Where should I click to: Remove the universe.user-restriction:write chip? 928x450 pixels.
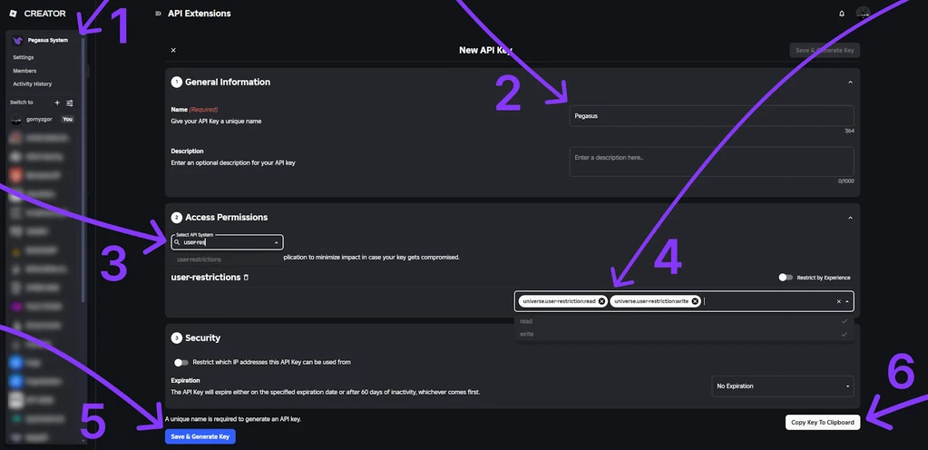[695, 301]
